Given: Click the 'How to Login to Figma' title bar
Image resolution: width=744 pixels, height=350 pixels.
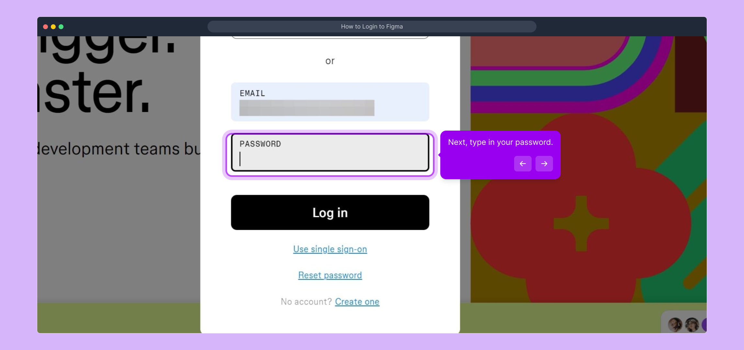Looking at the screenshot, I should point(372,27).
